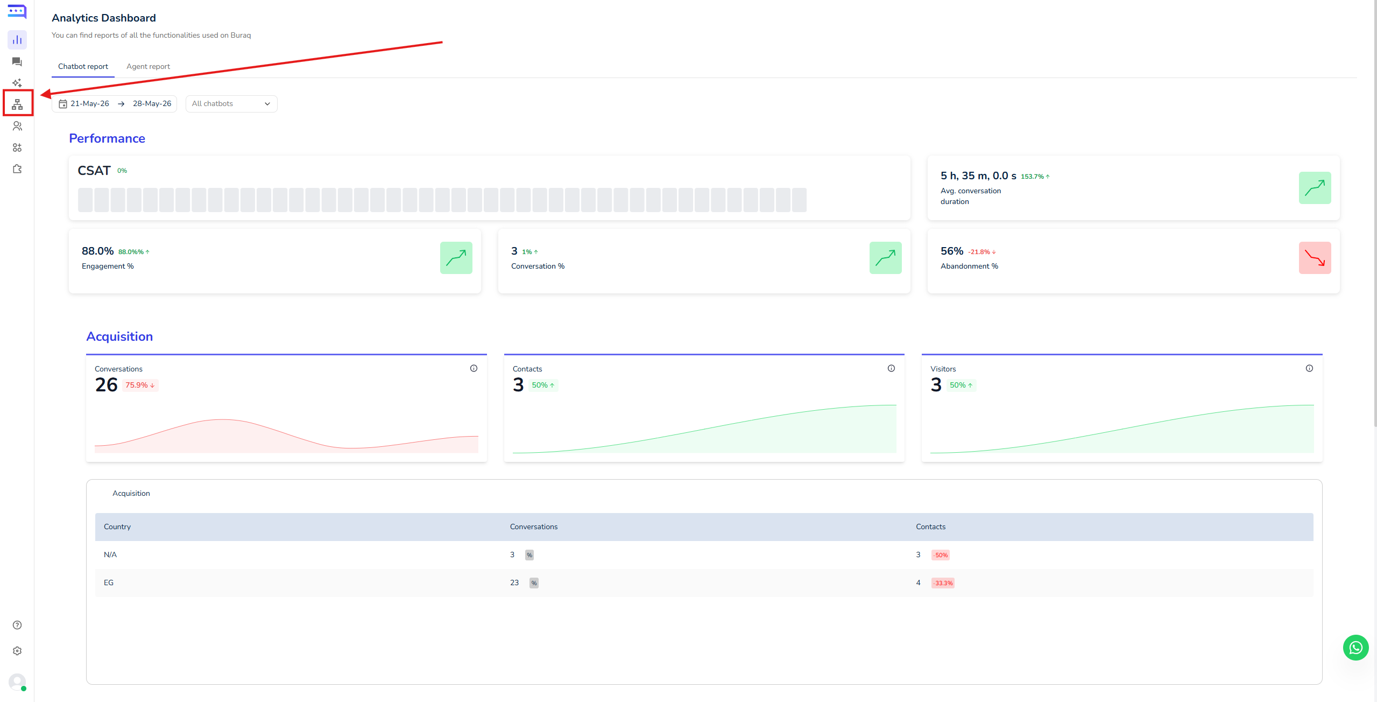
Task: Click the Conversations table column header
Action: (x=533, y=526)
